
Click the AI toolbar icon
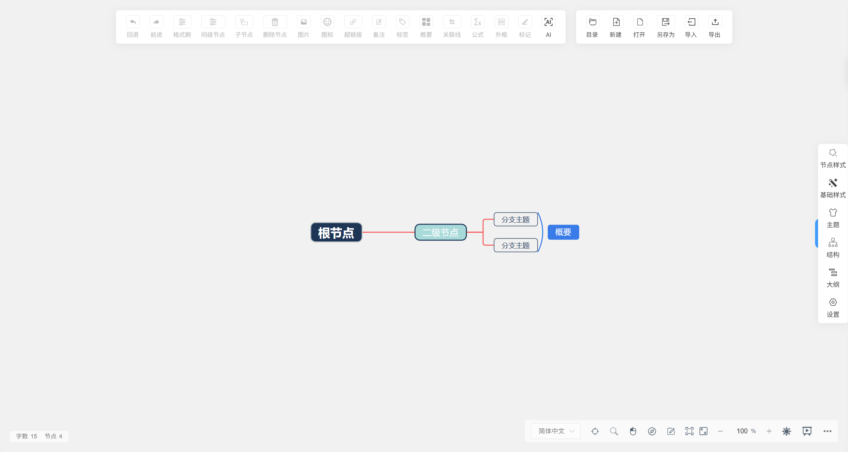click(x=548, y=23)
